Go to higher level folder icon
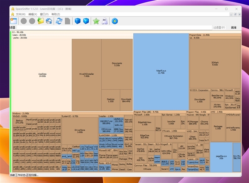 (41, 21)
